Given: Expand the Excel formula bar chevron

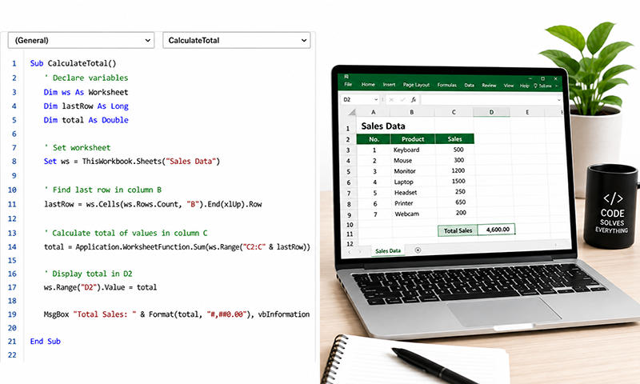Looking at the screenshot, I should [558, 99].
